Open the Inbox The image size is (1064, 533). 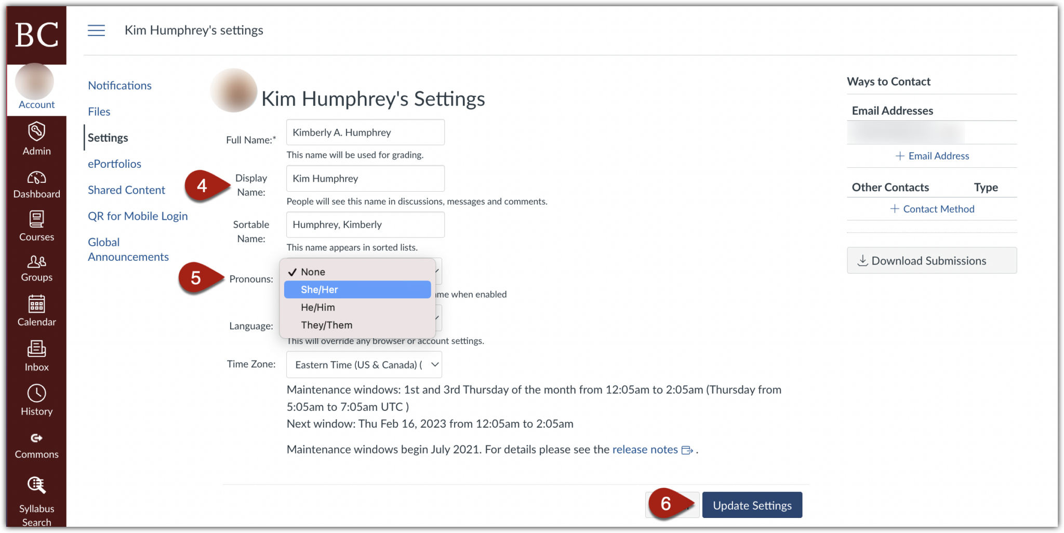click(36, 355)
